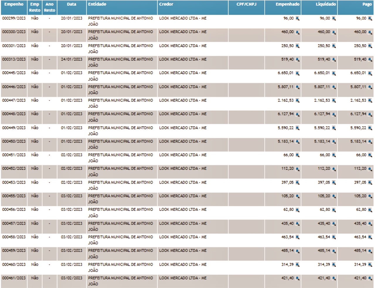375x288 pixels.
Task: Open Liquidado magnifier for 000446/2023
Action: (x=334, y=87)
